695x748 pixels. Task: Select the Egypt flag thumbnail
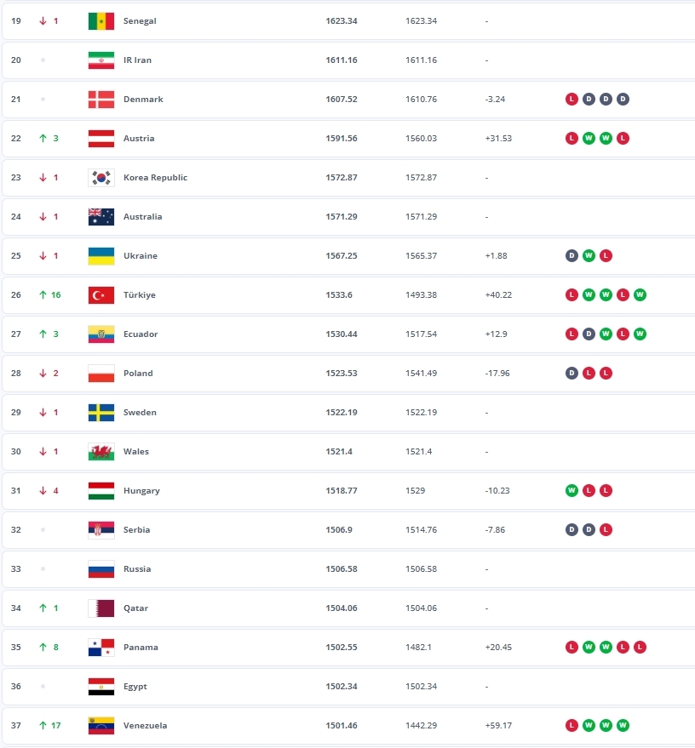coord(101,686)
